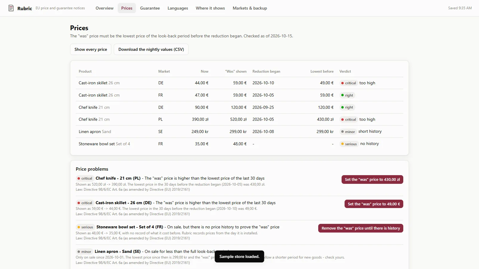
Task: Click the "Reduction began" column header
Action: click(266, 71)
